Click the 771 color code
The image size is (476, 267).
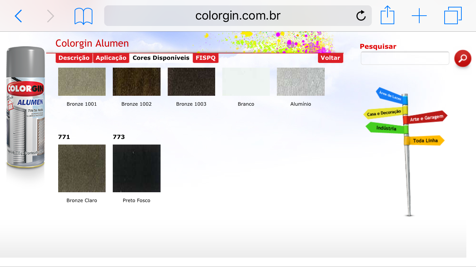(x=64, y=137)
